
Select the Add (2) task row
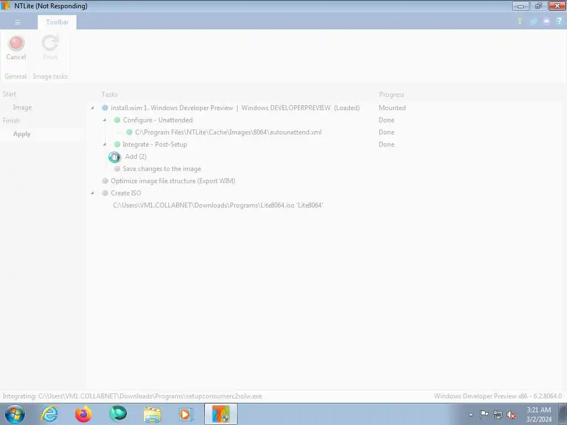coord(136,157)
